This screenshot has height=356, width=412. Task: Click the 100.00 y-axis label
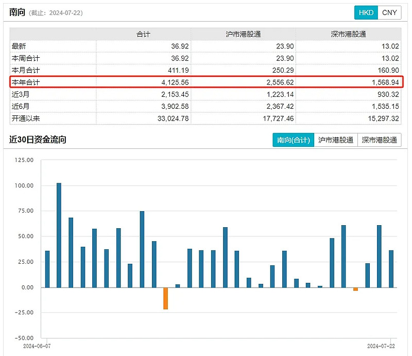(24, 185)
